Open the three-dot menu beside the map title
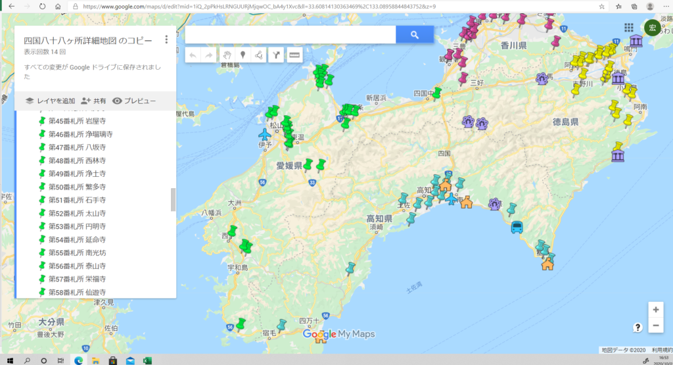This screenshot has height=365, width=673. (166, 39)
